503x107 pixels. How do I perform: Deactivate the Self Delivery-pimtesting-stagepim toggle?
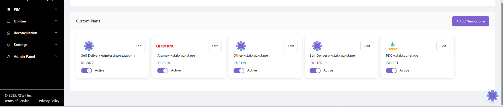click(86, 70)
